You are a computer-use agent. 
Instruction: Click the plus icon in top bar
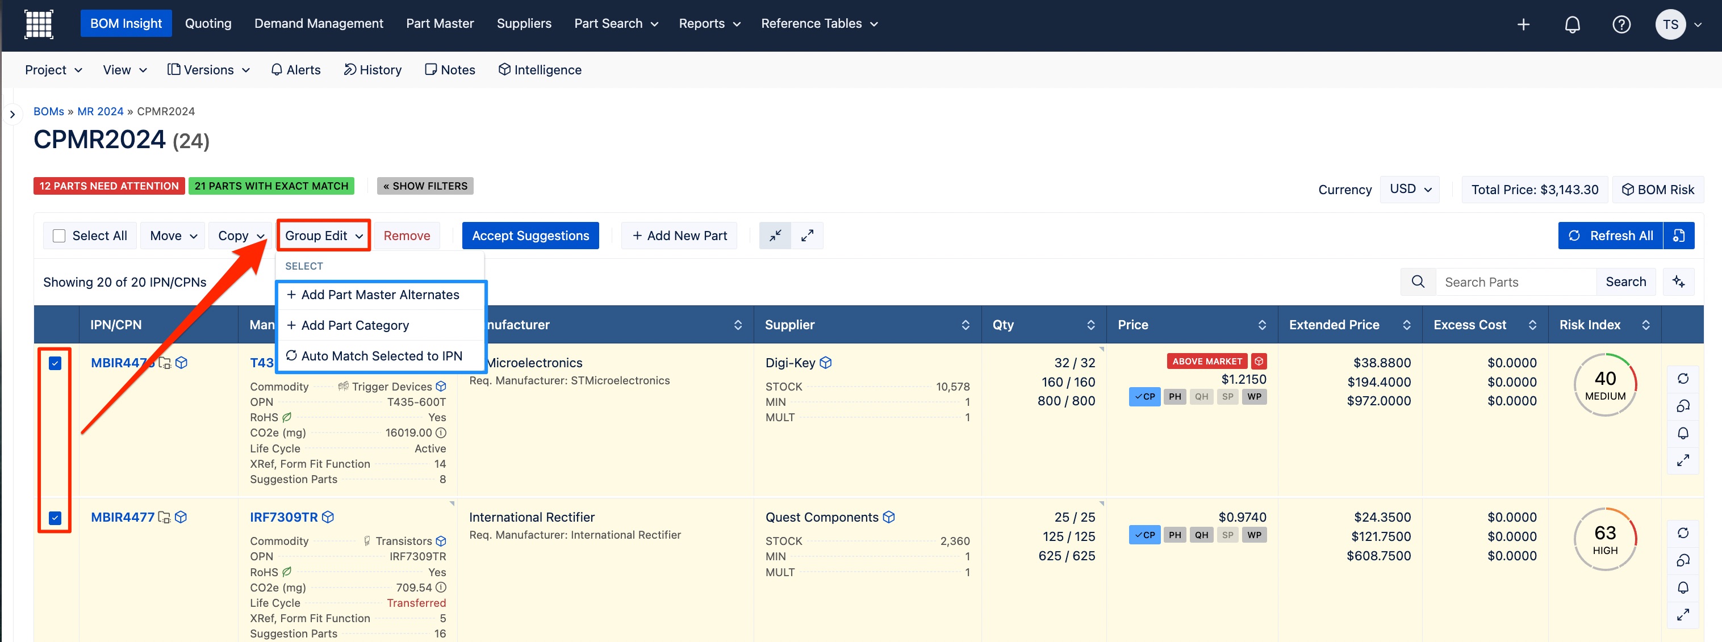(x=1523, y=25)
